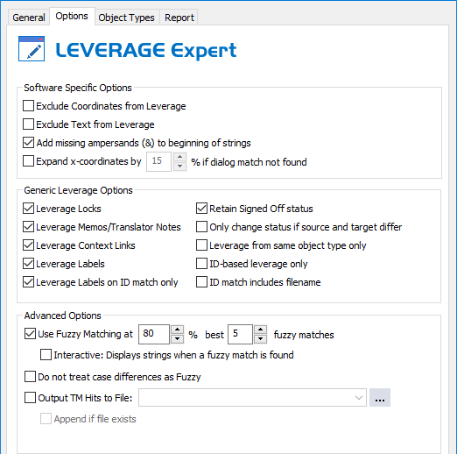
Task: Decrease best fuzzy matches count
Action: [260, 339]
